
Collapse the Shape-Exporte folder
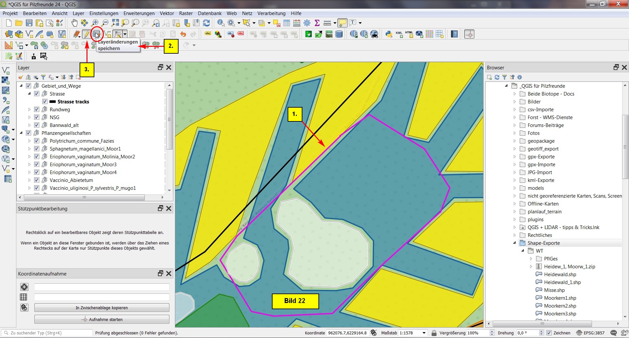pos(514,243)
